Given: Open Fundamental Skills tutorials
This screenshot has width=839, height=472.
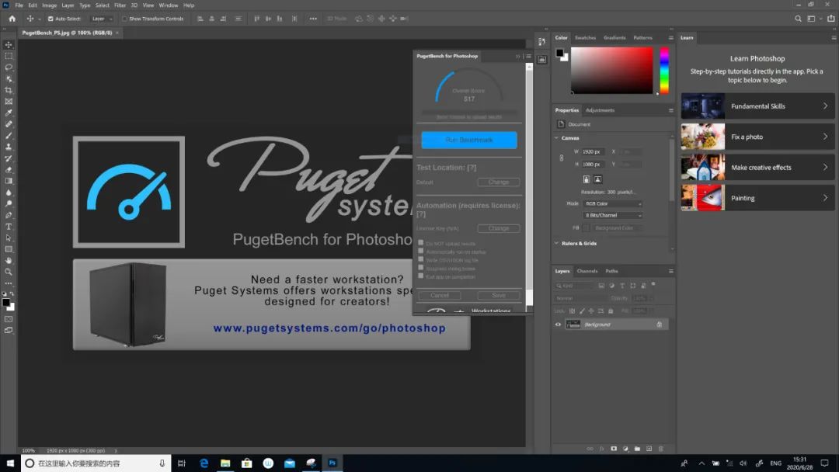Looking at the screenshot, I should point(757,106).
